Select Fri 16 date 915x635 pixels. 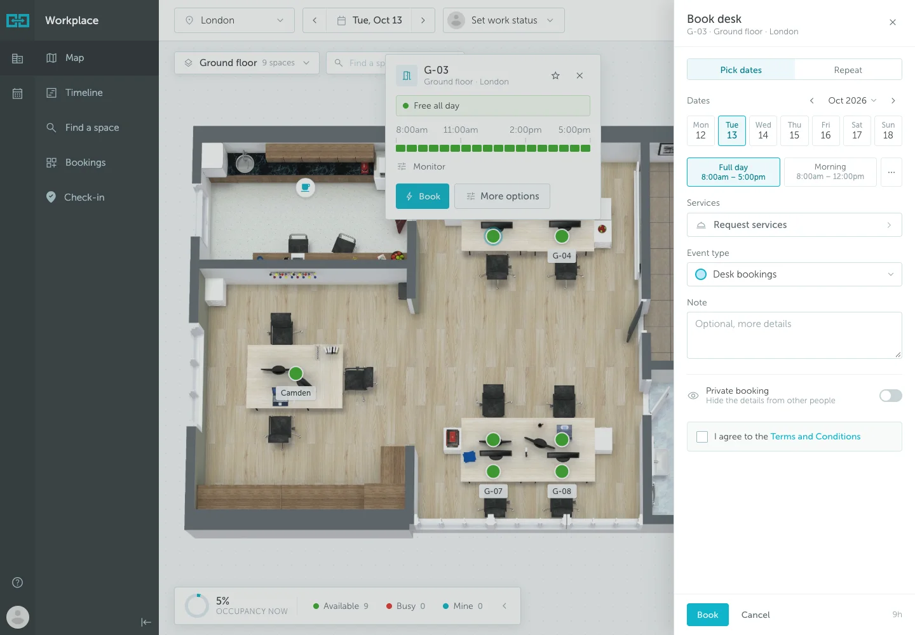coord(825,131)
